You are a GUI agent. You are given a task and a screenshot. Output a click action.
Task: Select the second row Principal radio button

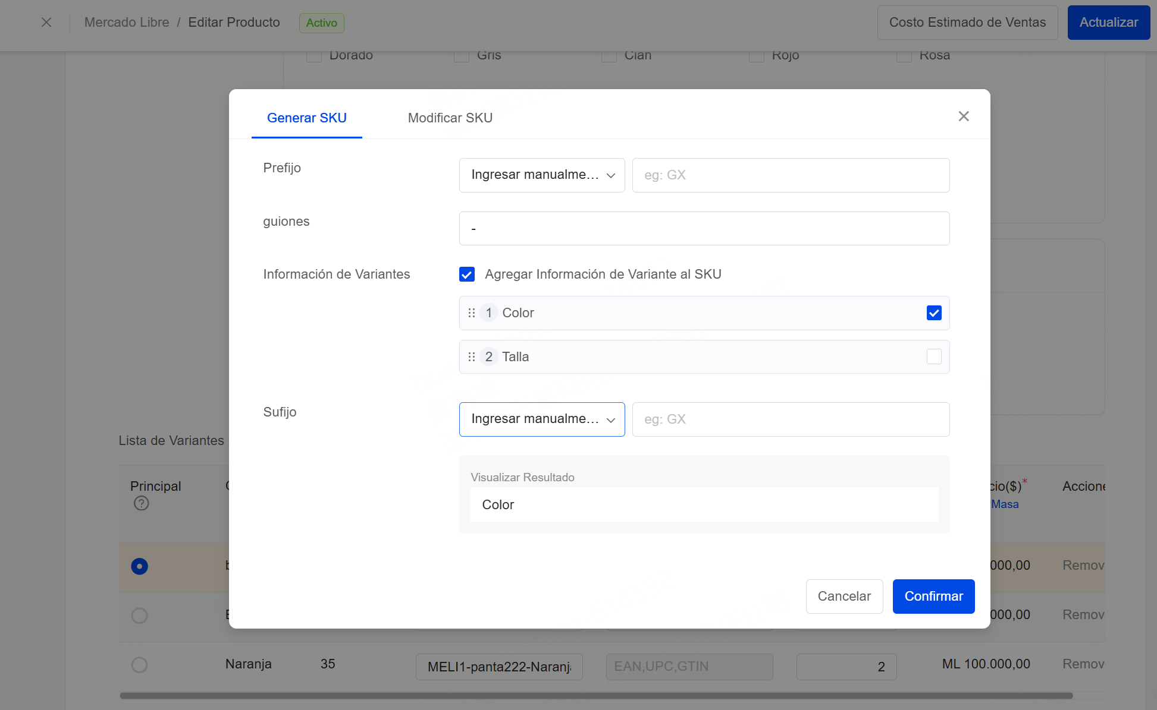coord(140,616)
